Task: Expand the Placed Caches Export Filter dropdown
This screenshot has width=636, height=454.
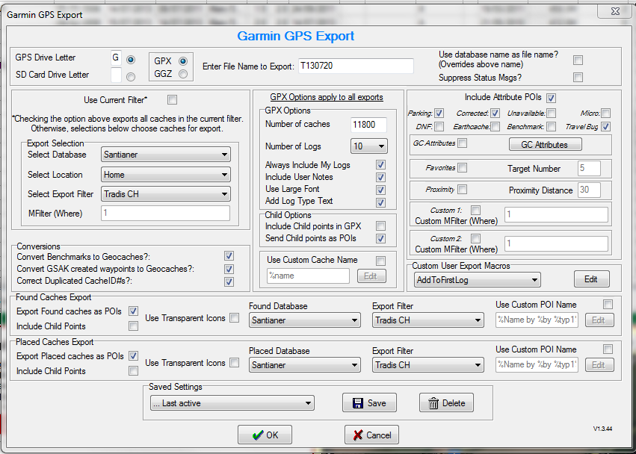Action: pyautogui.click(x=428, y=365)
